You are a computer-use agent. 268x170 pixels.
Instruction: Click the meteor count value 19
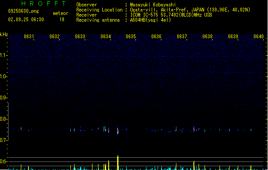pos(62,20)
